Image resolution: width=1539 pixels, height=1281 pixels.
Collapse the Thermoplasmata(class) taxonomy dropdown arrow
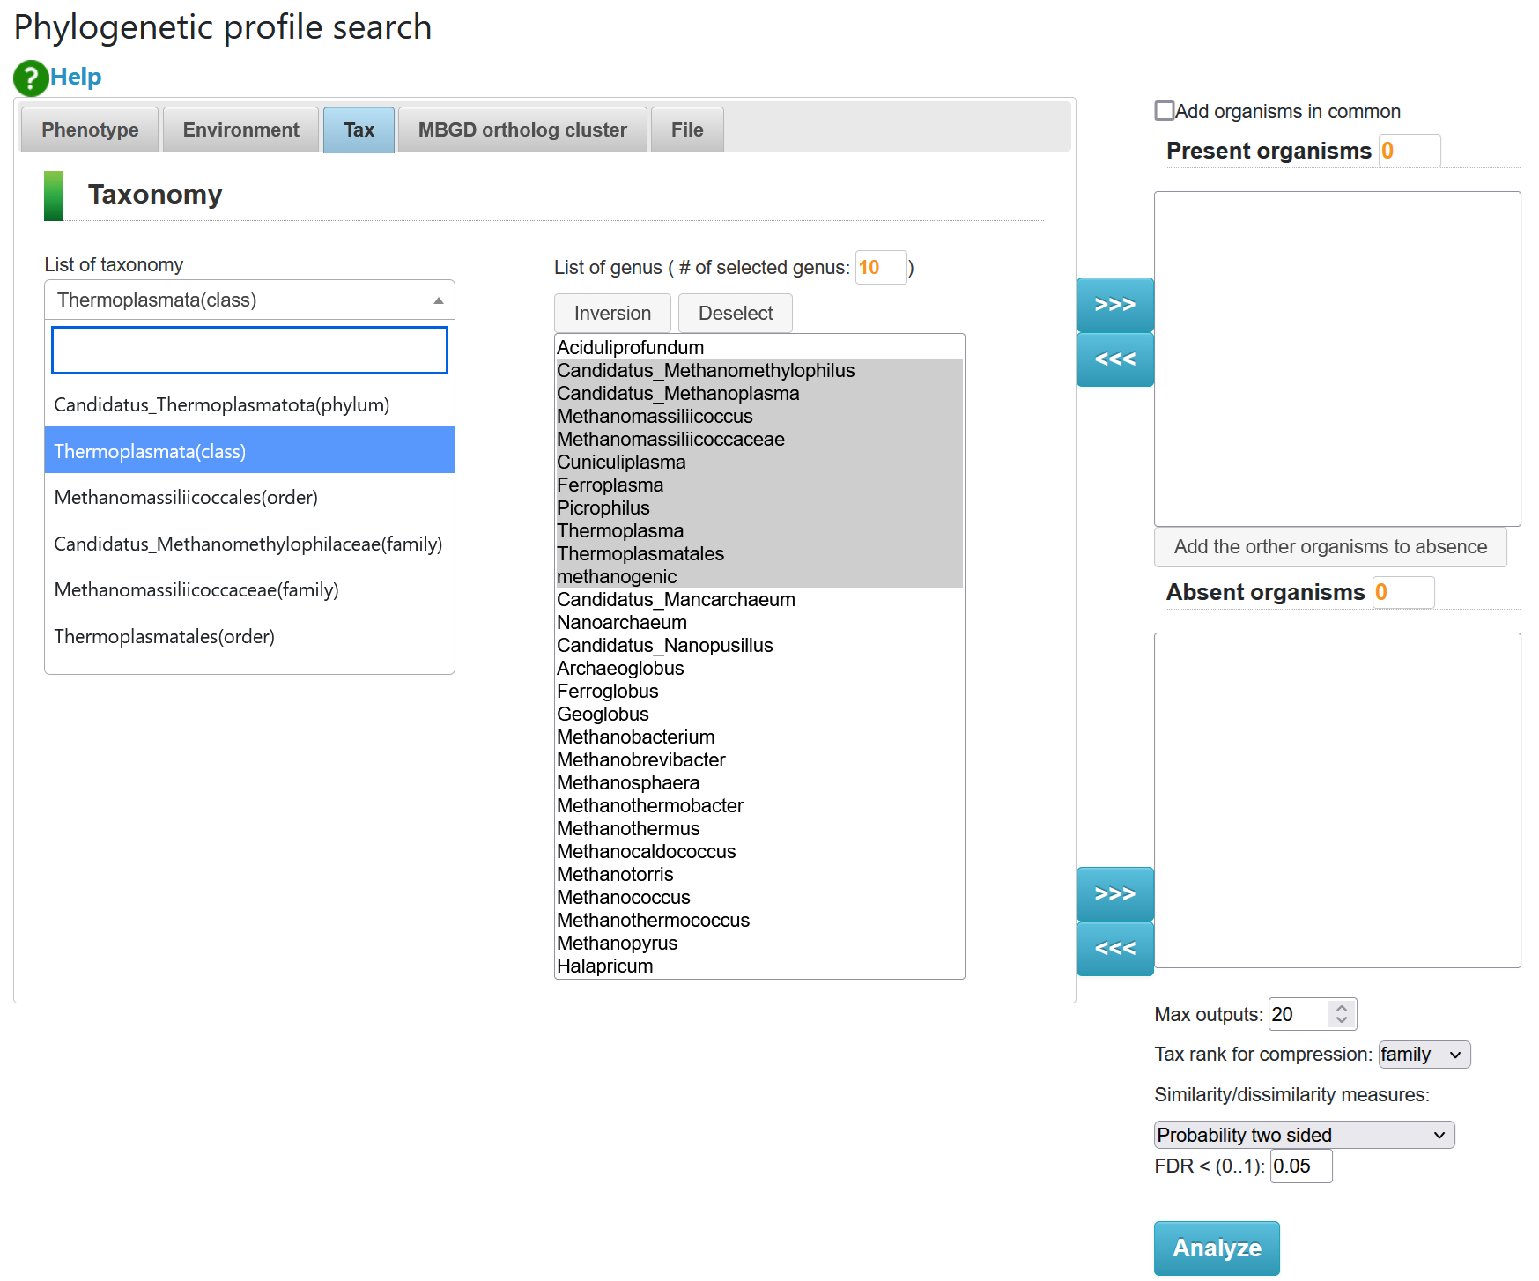tap(438, 300)
